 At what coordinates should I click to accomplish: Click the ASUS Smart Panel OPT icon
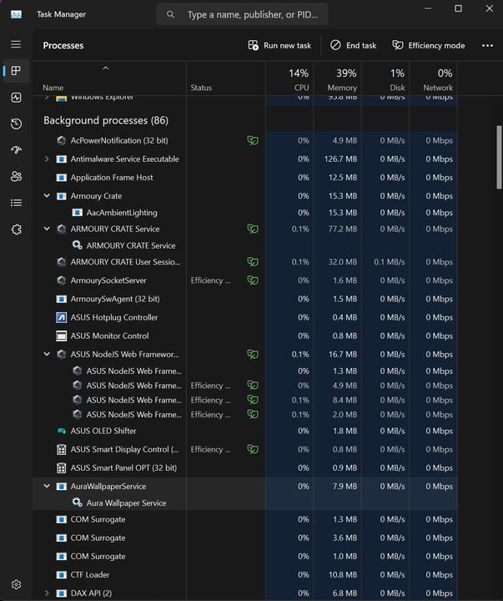(x=61, y=467)
